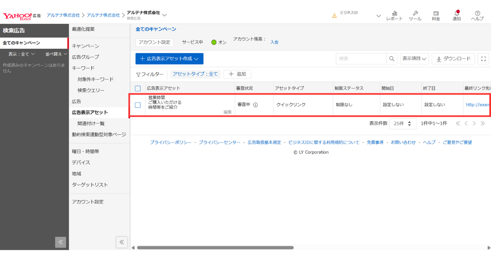This screenshot has height=258, width=491.
Task: Select 全てのキャンペーン in dark sidebar
Action: coord(34,43)
